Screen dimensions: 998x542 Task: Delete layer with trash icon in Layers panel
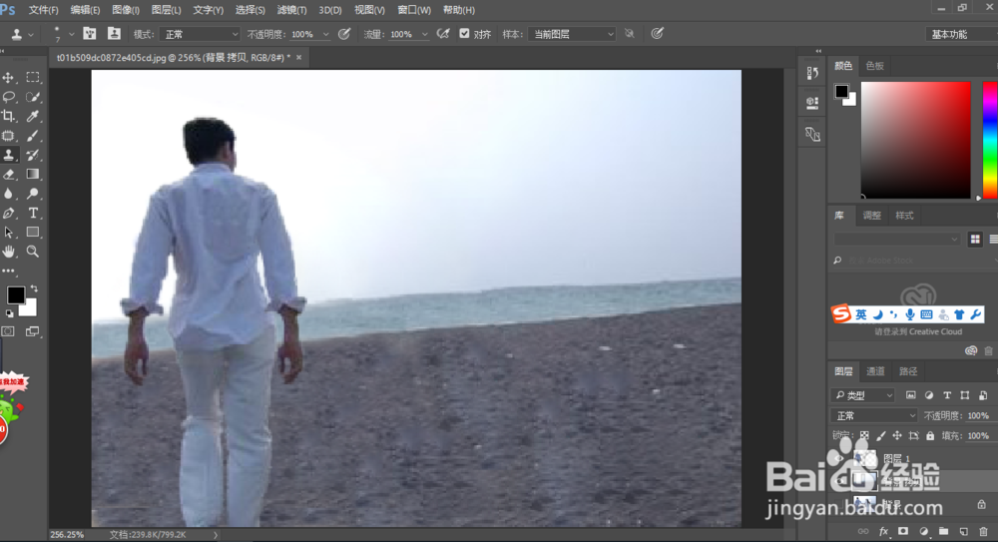pos(983,531)
